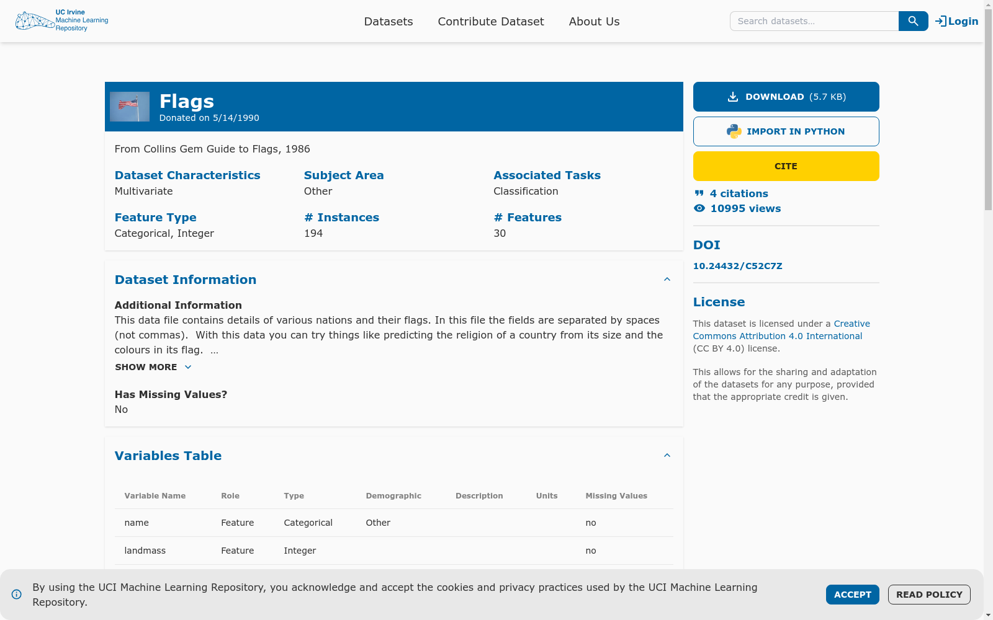Click the 'Multivariate' characteristics value
The width and height of the screenshot is (993, 620).
pos(144,191)
